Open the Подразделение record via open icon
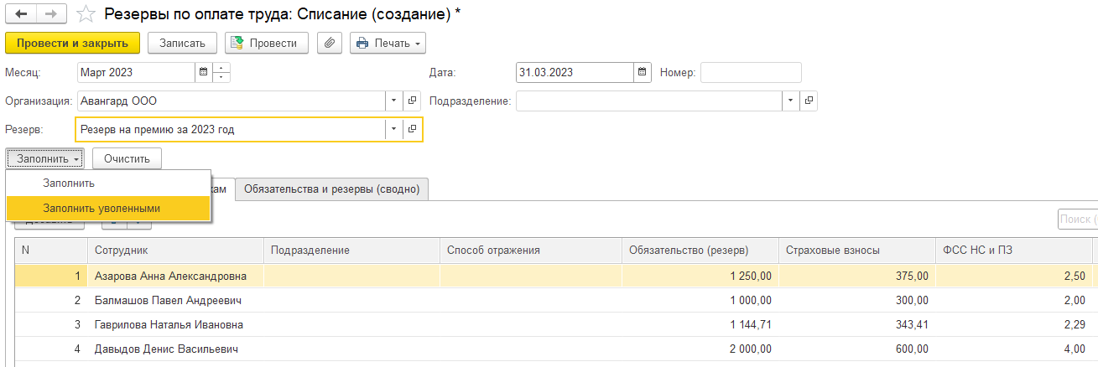This screenshot has width=1098, height=367. (x=809, y=101)
